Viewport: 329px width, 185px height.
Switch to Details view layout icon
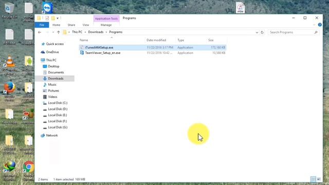313,179
